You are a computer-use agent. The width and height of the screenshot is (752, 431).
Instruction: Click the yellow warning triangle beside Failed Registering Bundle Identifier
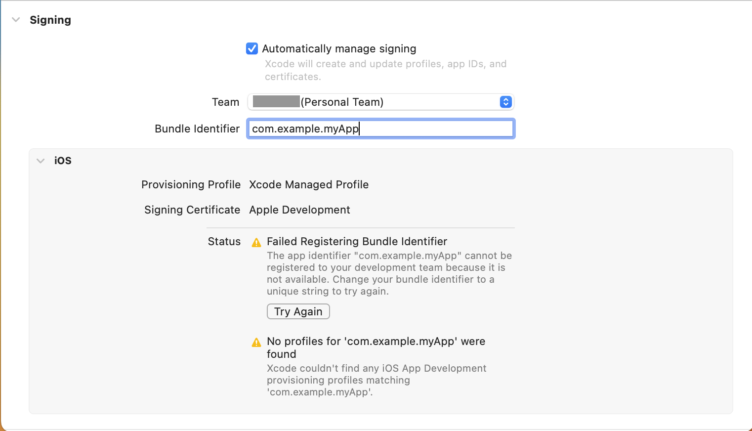click(x=256, y=242)
